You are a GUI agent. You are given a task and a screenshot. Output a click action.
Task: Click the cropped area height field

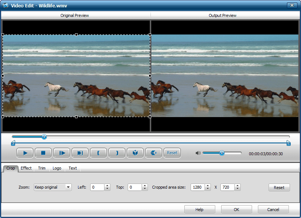(x=227, y=187)
